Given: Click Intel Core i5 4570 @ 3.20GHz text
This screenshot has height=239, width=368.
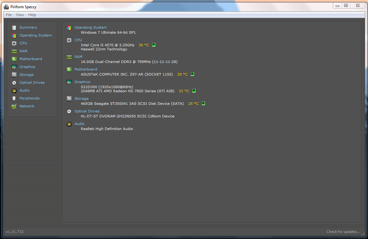Looking at the screenshot, I should point(107,45).
